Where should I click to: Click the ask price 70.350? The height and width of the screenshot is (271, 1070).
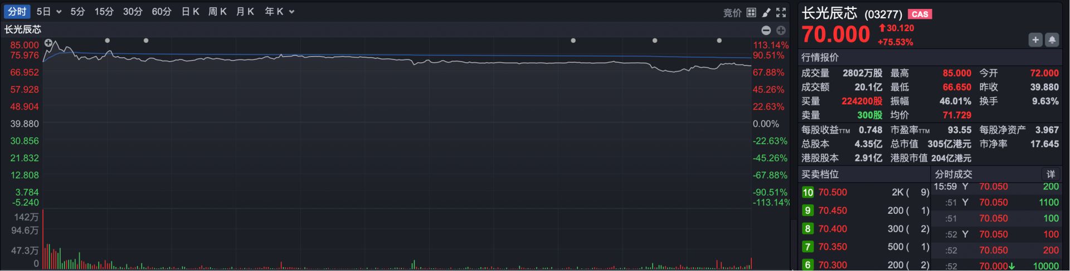(x=833, y=247)
